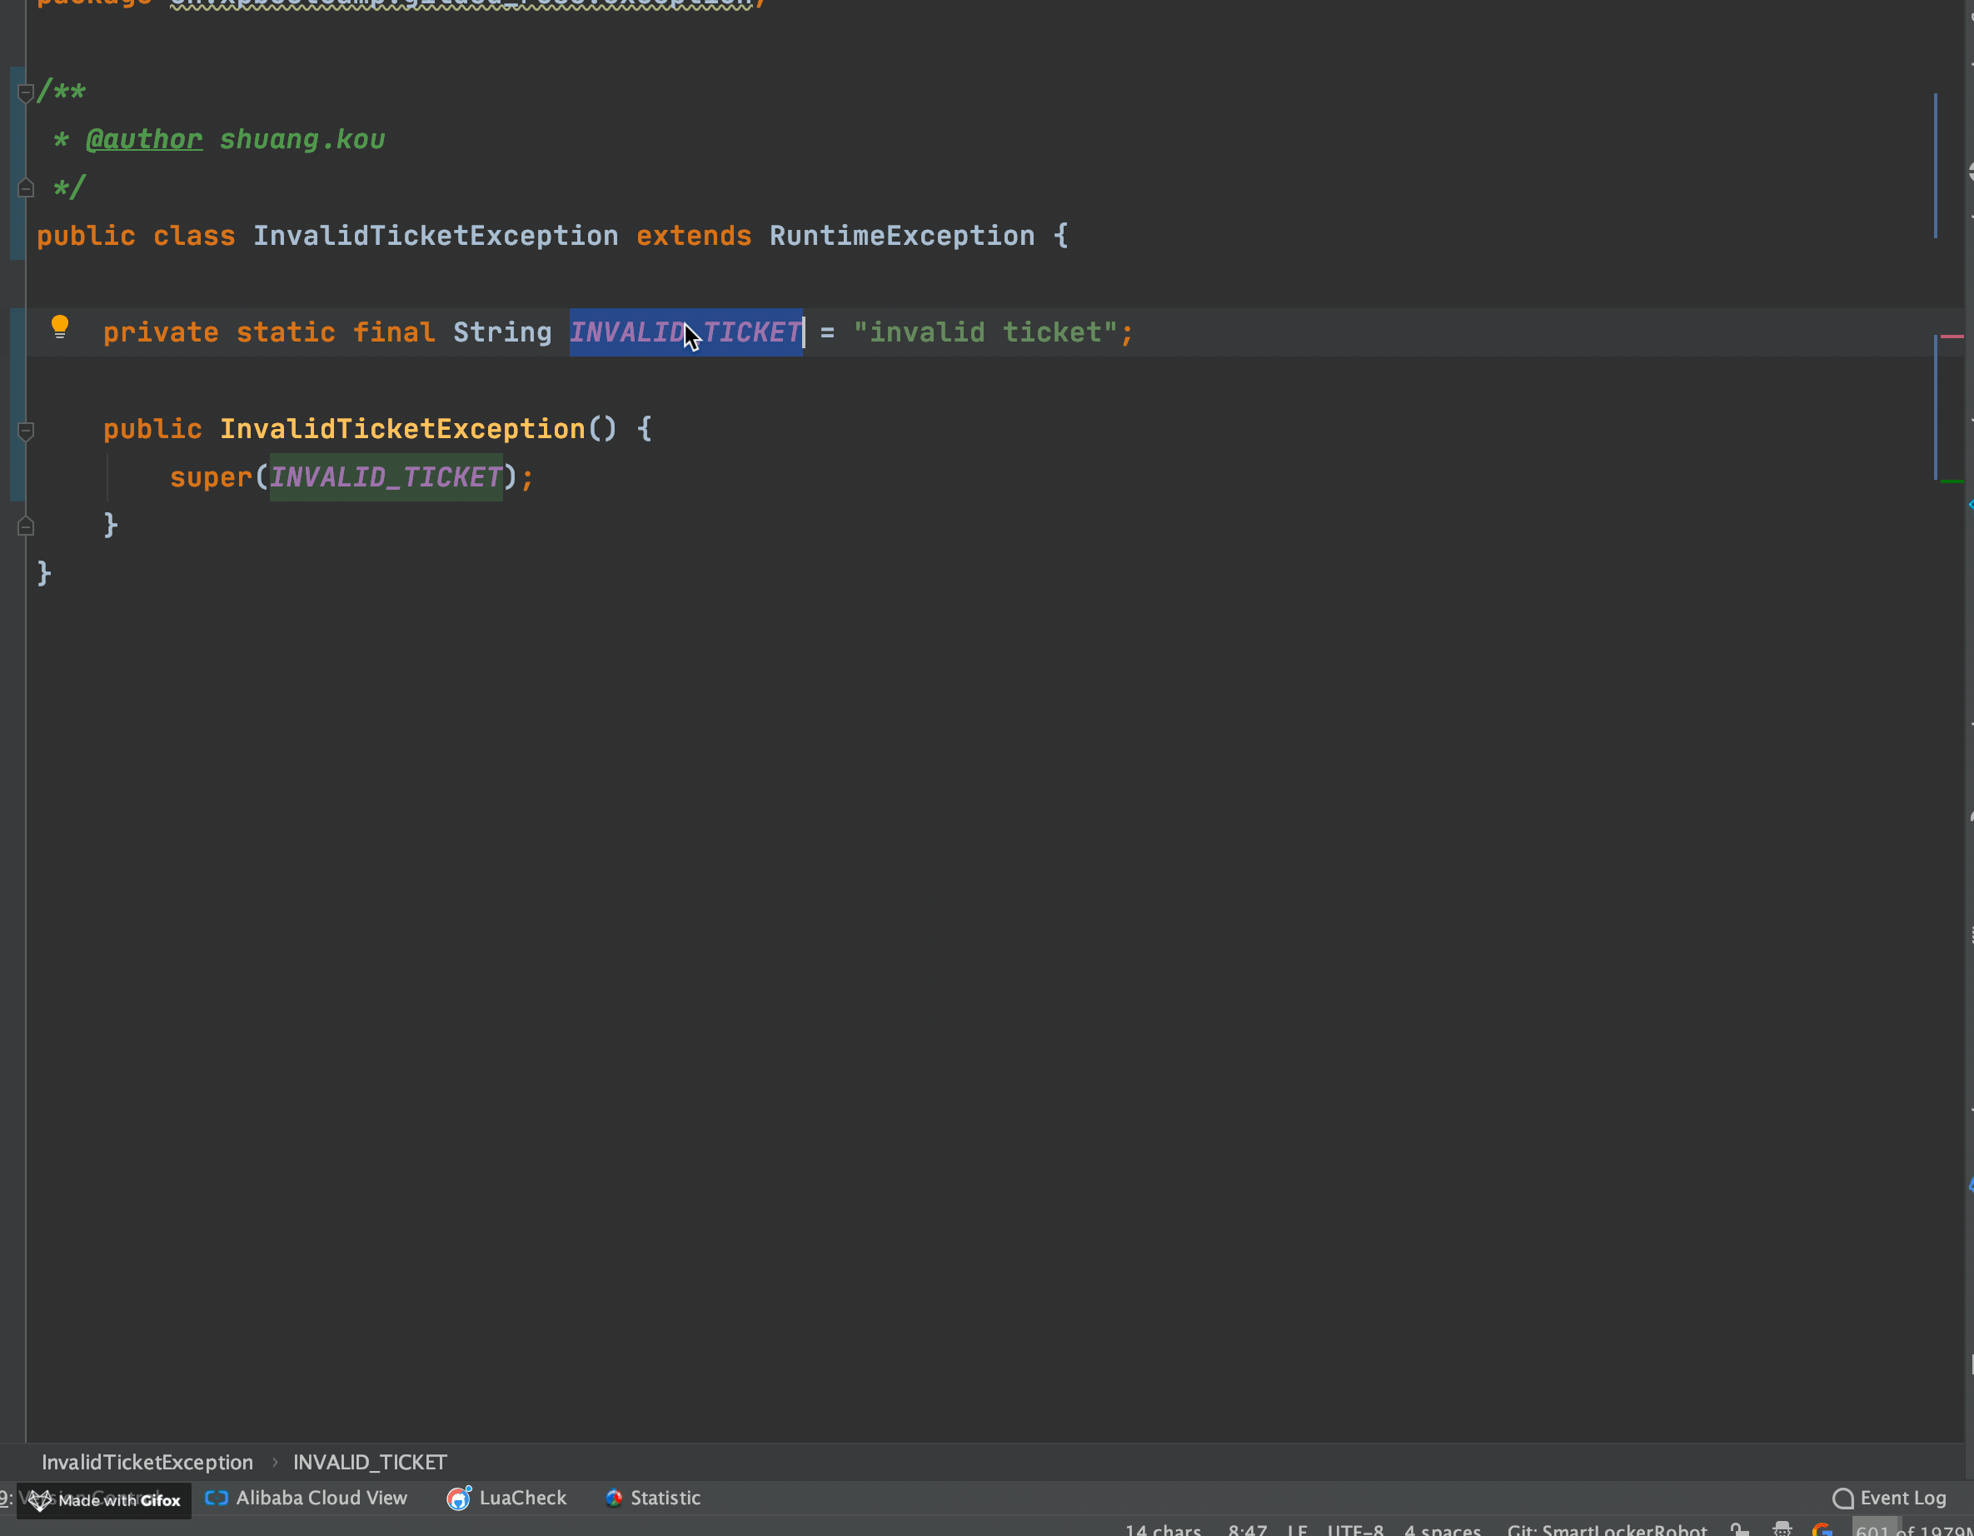1974x1536 pixels.
Task: Open the Alibaba Cloud View tool window
Action: point(307,1498)
